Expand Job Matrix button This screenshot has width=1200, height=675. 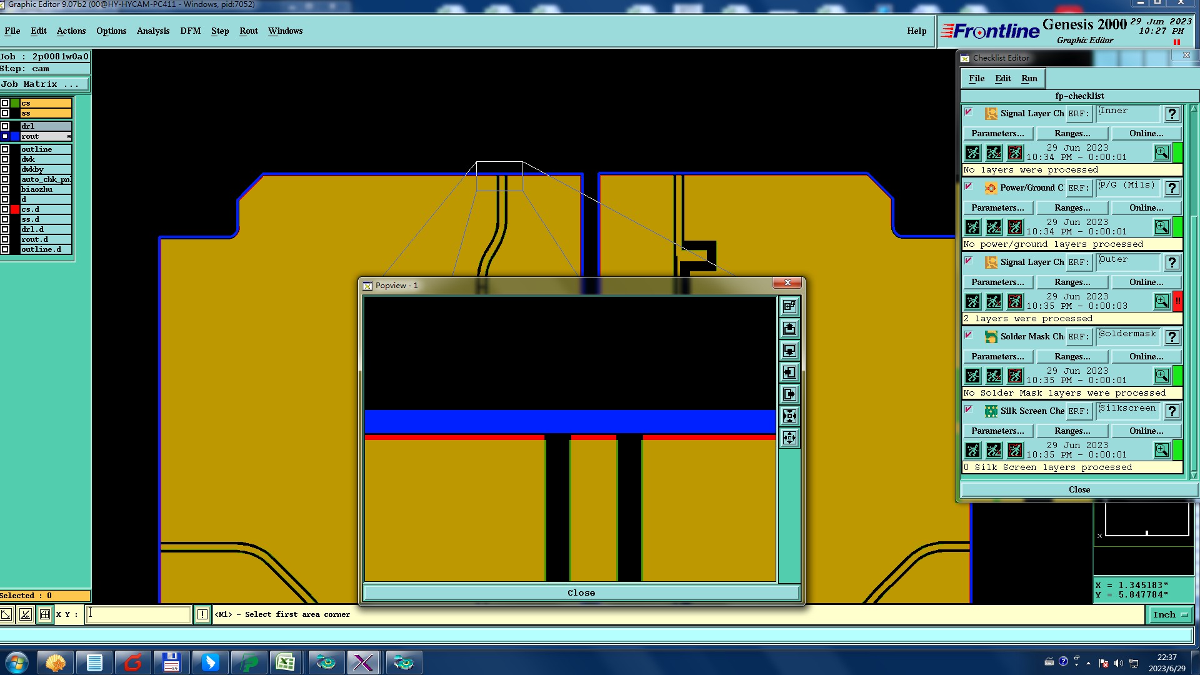(x=44, y=84)
